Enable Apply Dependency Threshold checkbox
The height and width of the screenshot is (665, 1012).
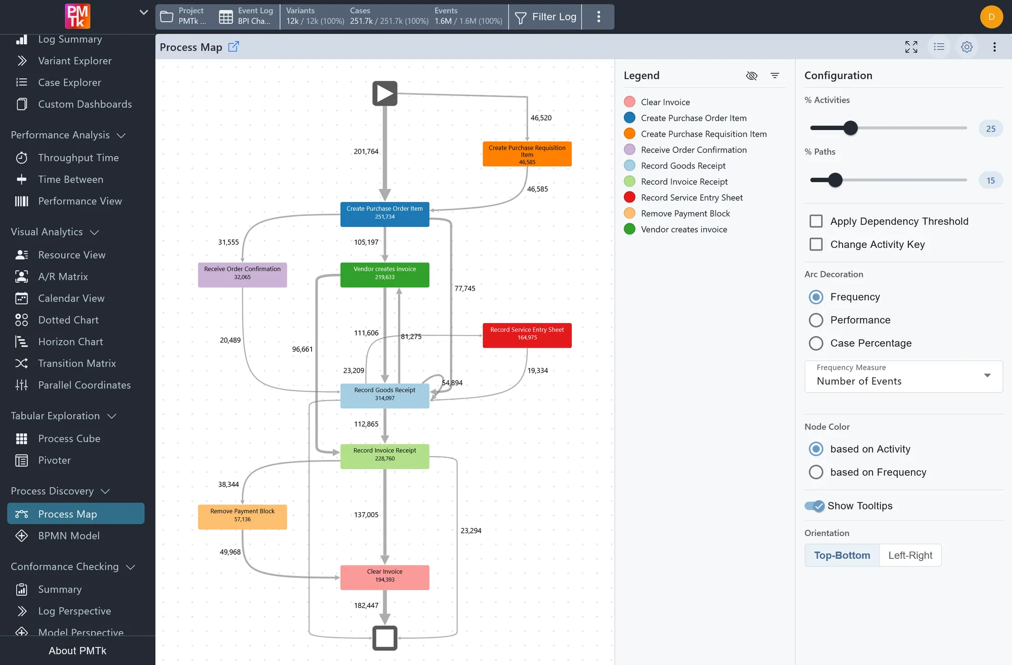(816, 221)
